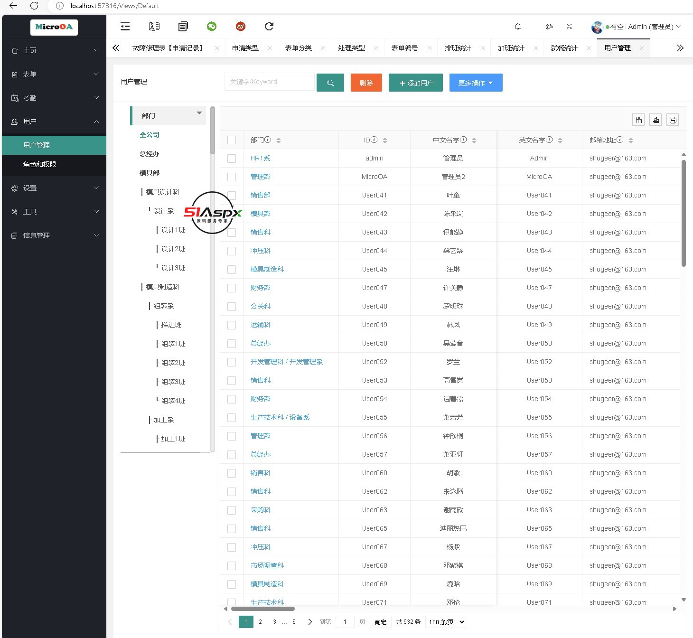The width and height of the screenshot is (693, 638).
Task: Close the 用户管理 tab
Action: pyautogui.click(x=642, y=48)
